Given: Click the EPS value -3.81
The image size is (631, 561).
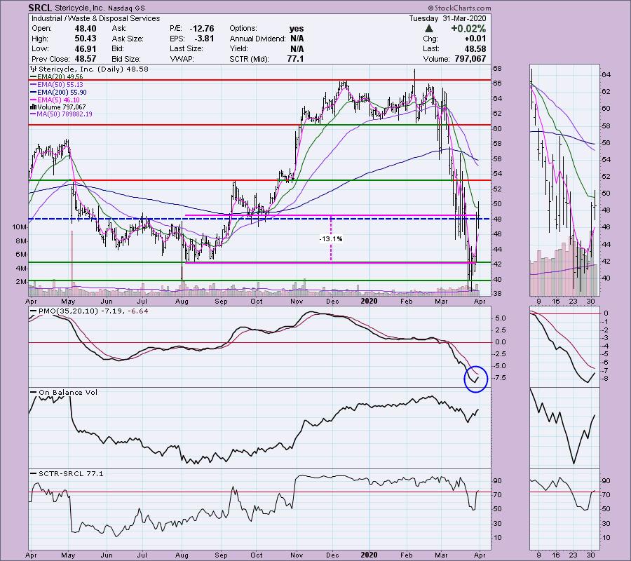Looking at the screenshot, I should 205,39.
